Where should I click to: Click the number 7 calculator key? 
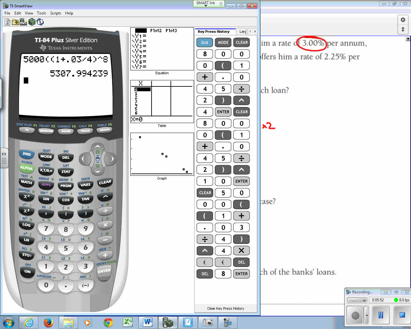(x=46, y=229)
